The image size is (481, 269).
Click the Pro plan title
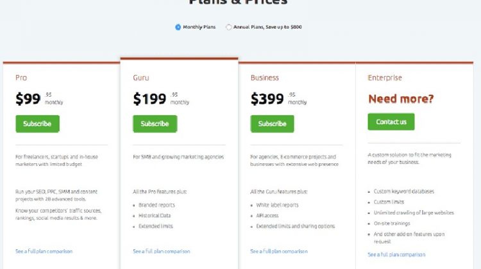click(x=21, y=77)
